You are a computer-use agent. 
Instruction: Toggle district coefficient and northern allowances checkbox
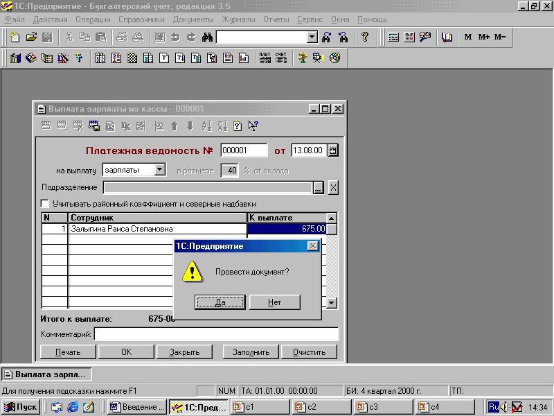coord(45,204)
